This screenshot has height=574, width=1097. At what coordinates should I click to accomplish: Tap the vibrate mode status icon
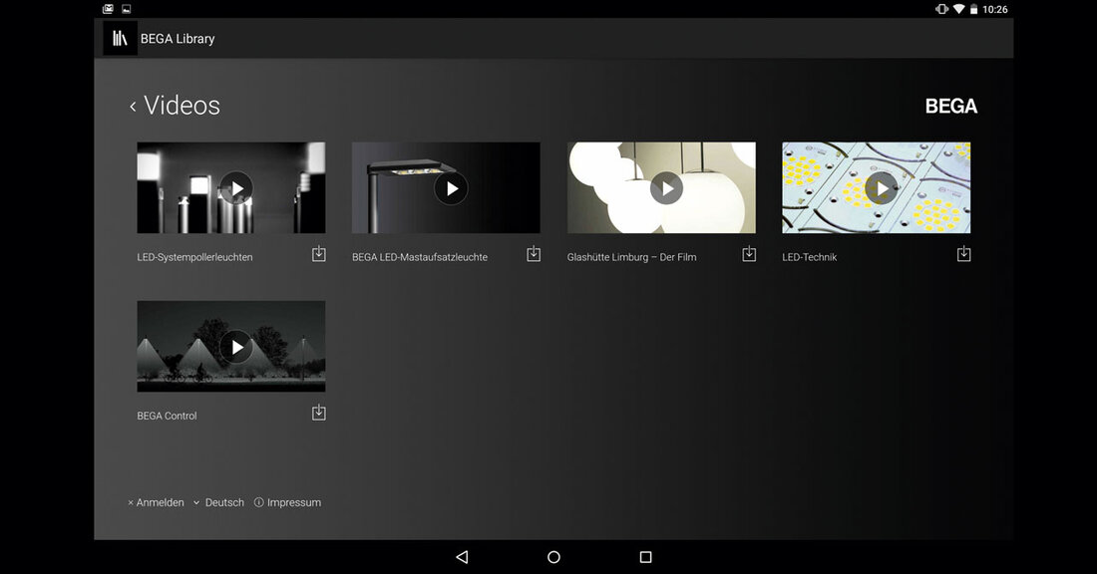point(941,9)
